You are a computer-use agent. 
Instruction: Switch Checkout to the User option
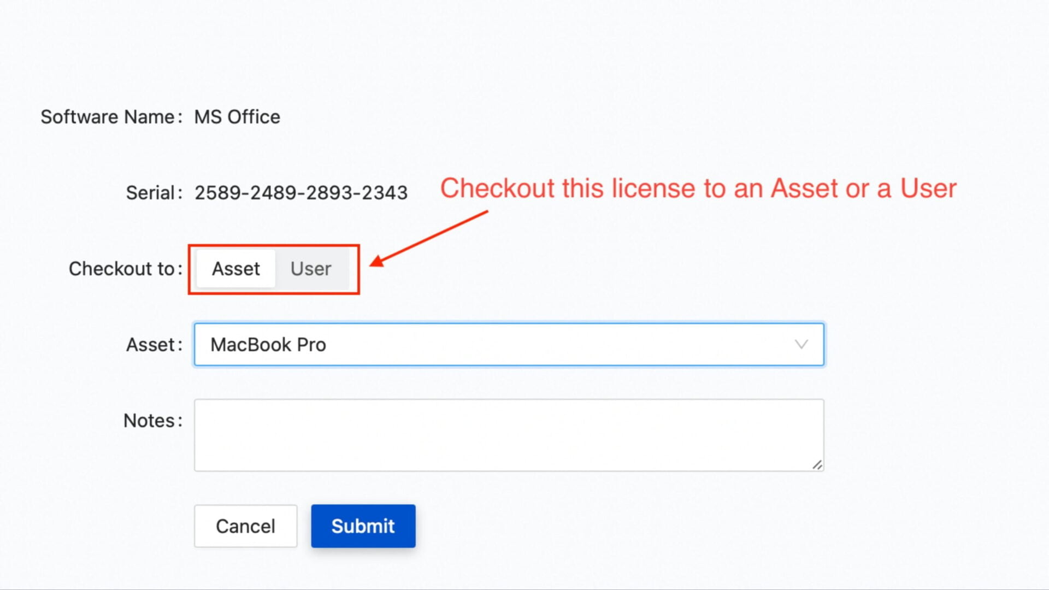(311, 269)
